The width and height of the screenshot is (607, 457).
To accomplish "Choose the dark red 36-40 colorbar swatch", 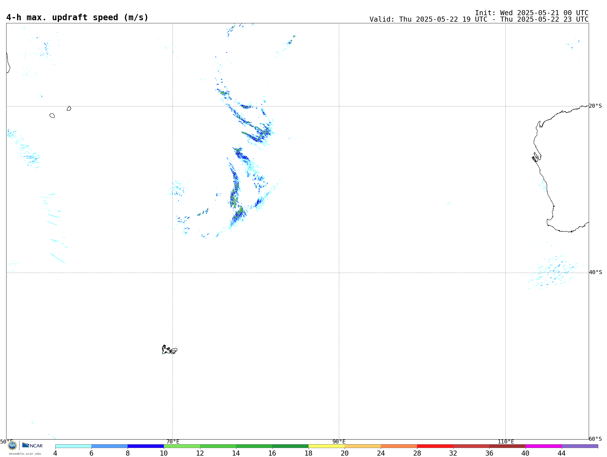I will click(x=508, y=446).
